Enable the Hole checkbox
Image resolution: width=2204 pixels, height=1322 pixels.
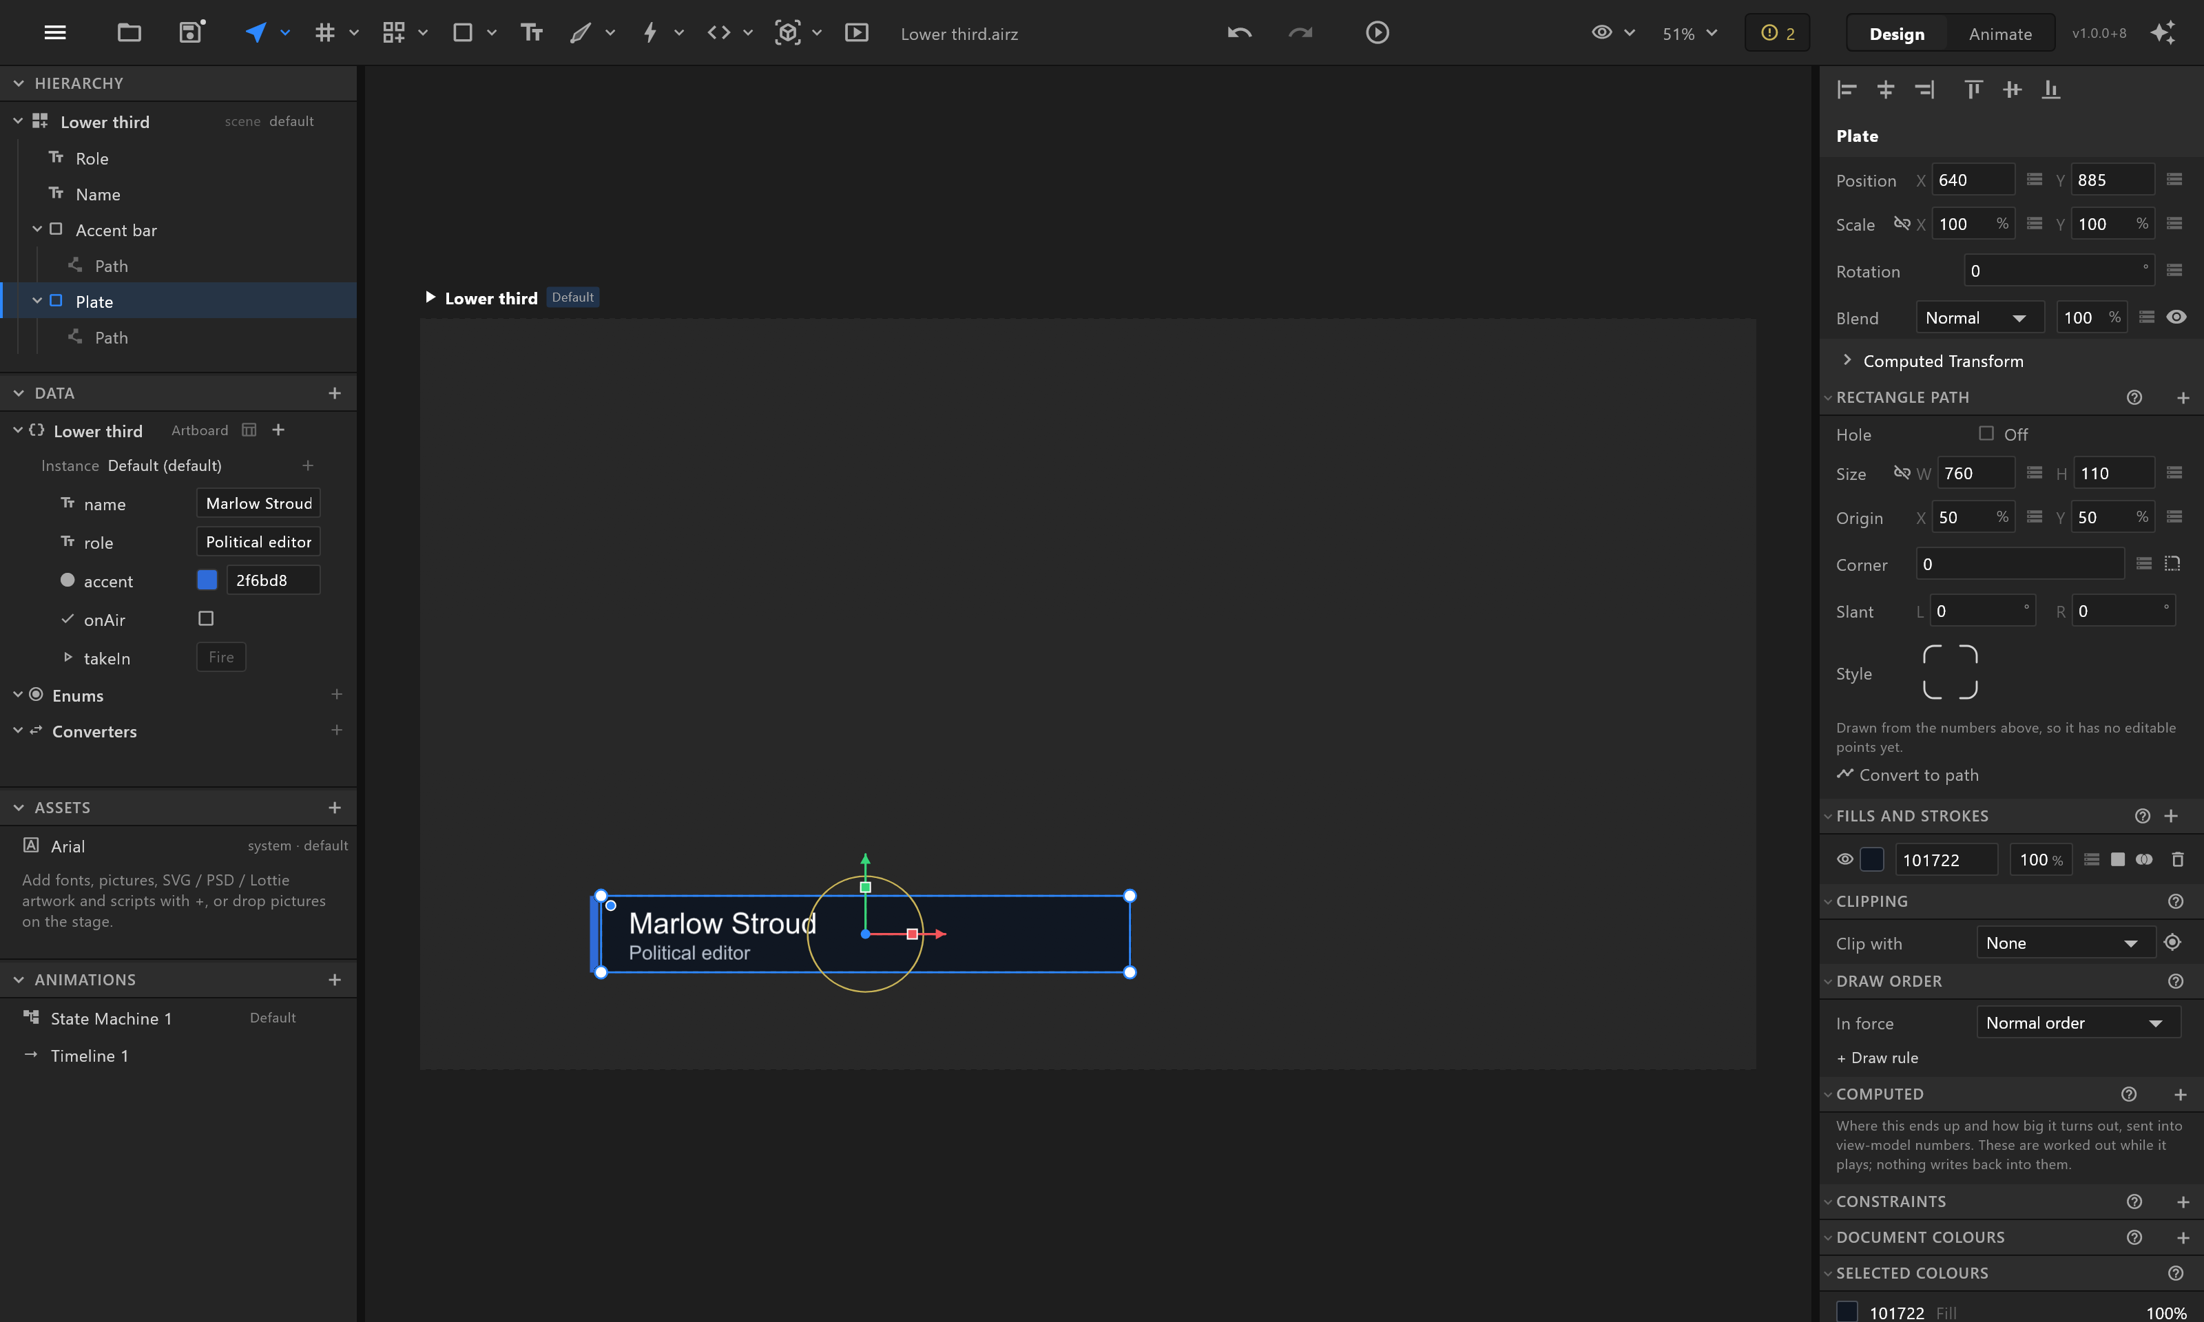[1986, 433]
